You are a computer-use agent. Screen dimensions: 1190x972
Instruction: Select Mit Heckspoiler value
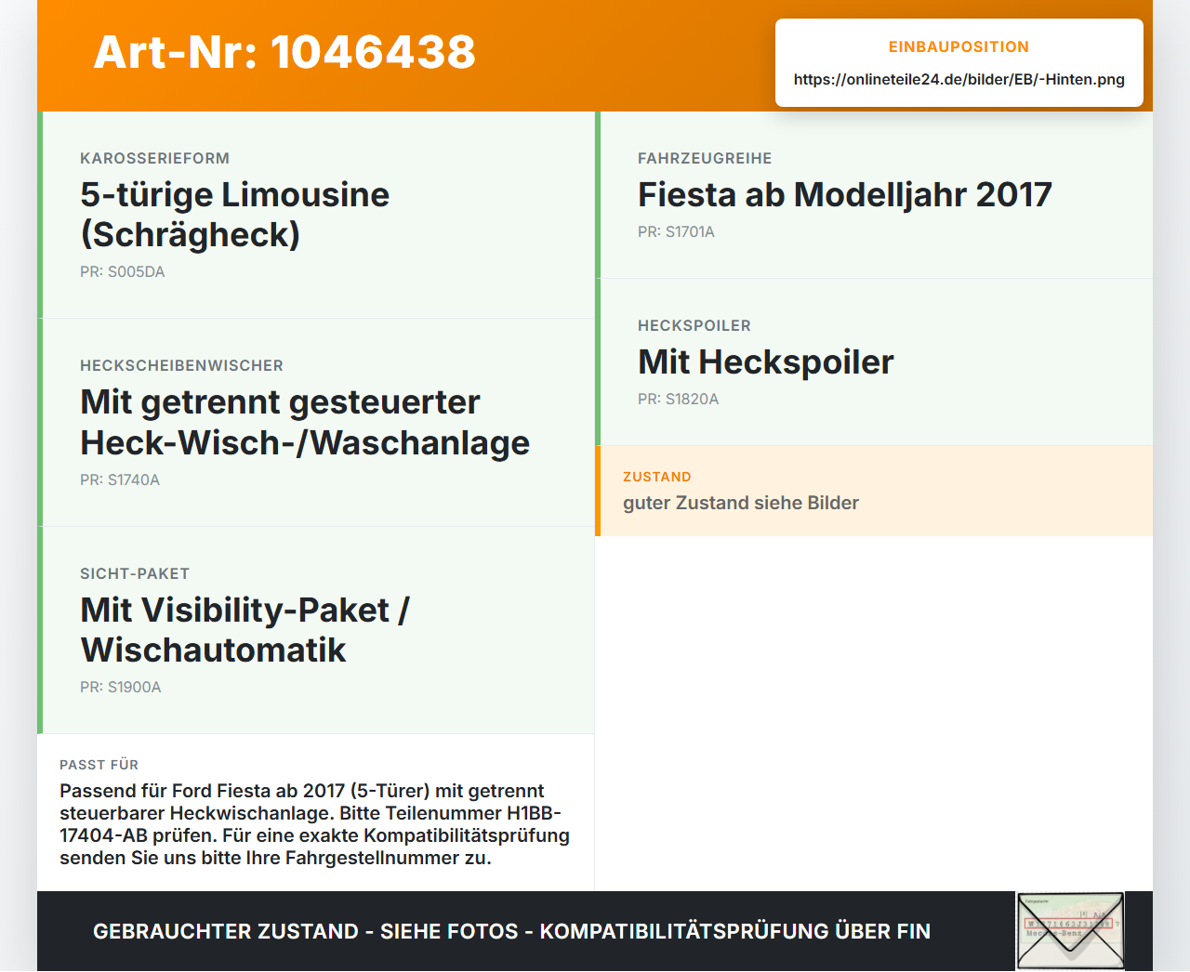pos(766,361)
